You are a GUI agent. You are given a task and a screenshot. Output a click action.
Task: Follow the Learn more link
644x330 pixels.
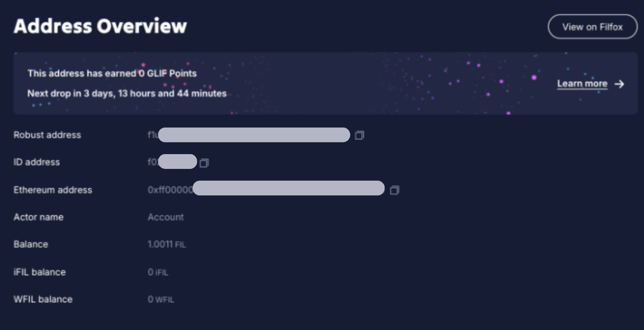[x=582, y=84]
